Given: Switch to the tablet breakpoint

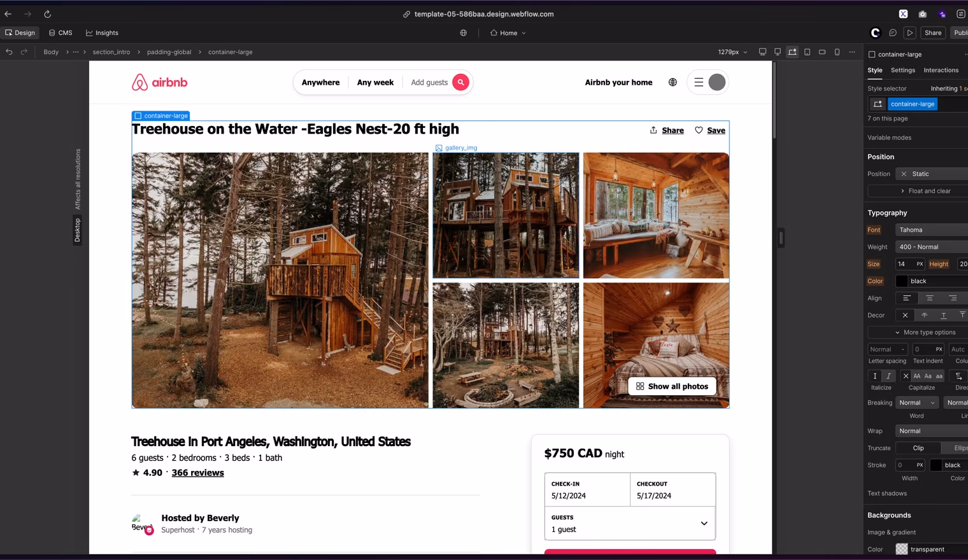Looking at the screenshot, I should (807, 52).
